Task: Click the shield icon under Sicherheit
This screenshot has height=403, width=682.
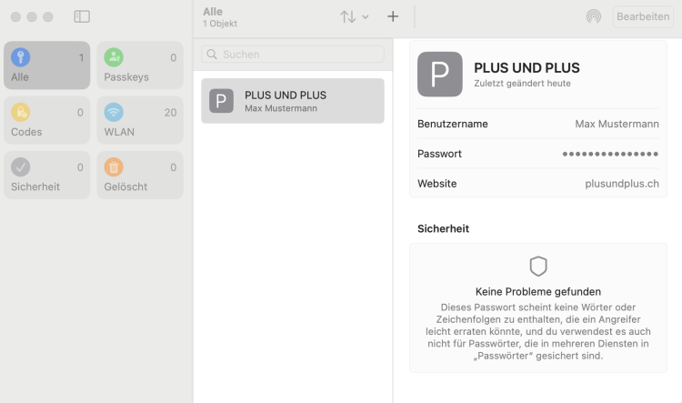Action: (538, 266)
